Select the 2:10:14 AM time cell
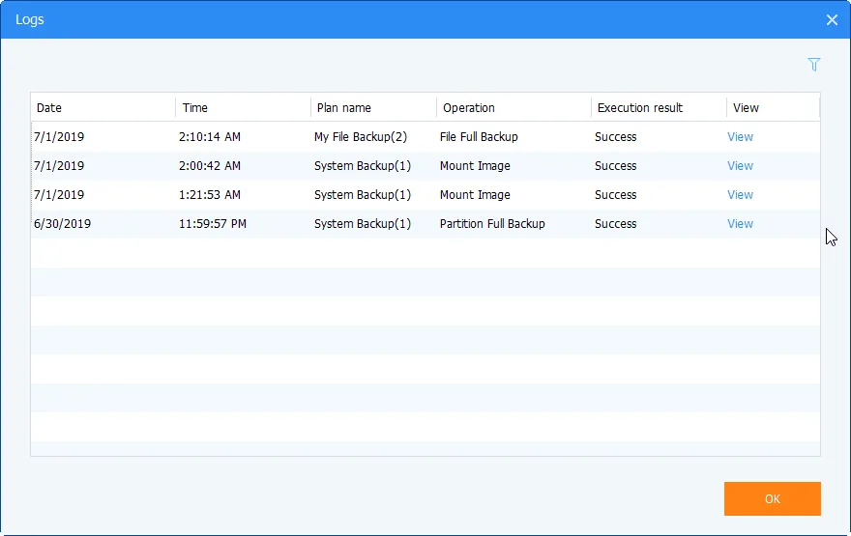The width and height of the screenshot is (851, 536). 210,136
